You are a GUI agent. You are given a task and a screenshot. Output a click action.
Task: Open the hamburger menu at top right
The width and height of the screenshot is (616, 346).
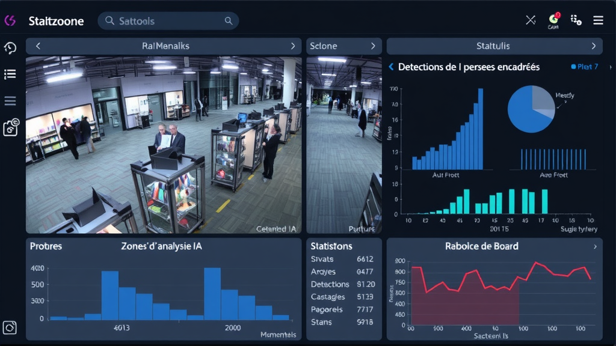pyautogui.click(x=598, y=20)
